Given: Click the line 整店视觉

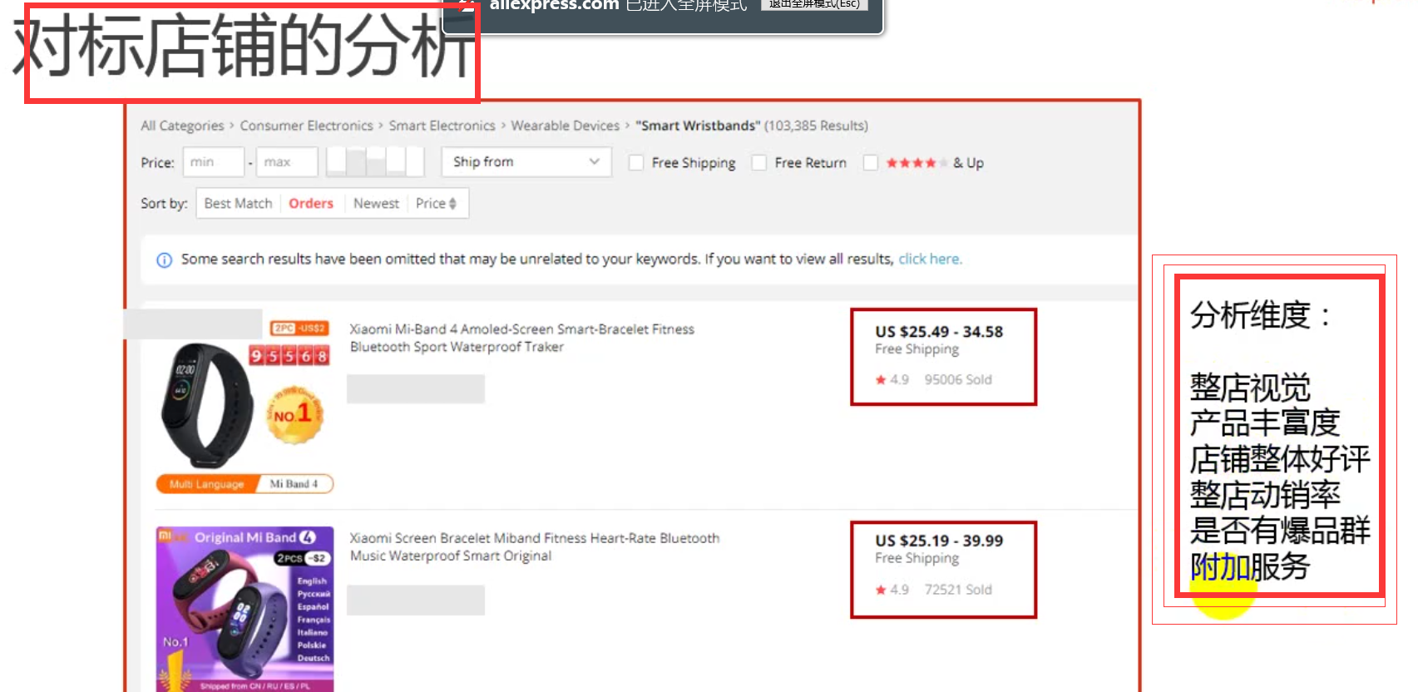Looking at the screenshot, I should (x=1250, y=388).
